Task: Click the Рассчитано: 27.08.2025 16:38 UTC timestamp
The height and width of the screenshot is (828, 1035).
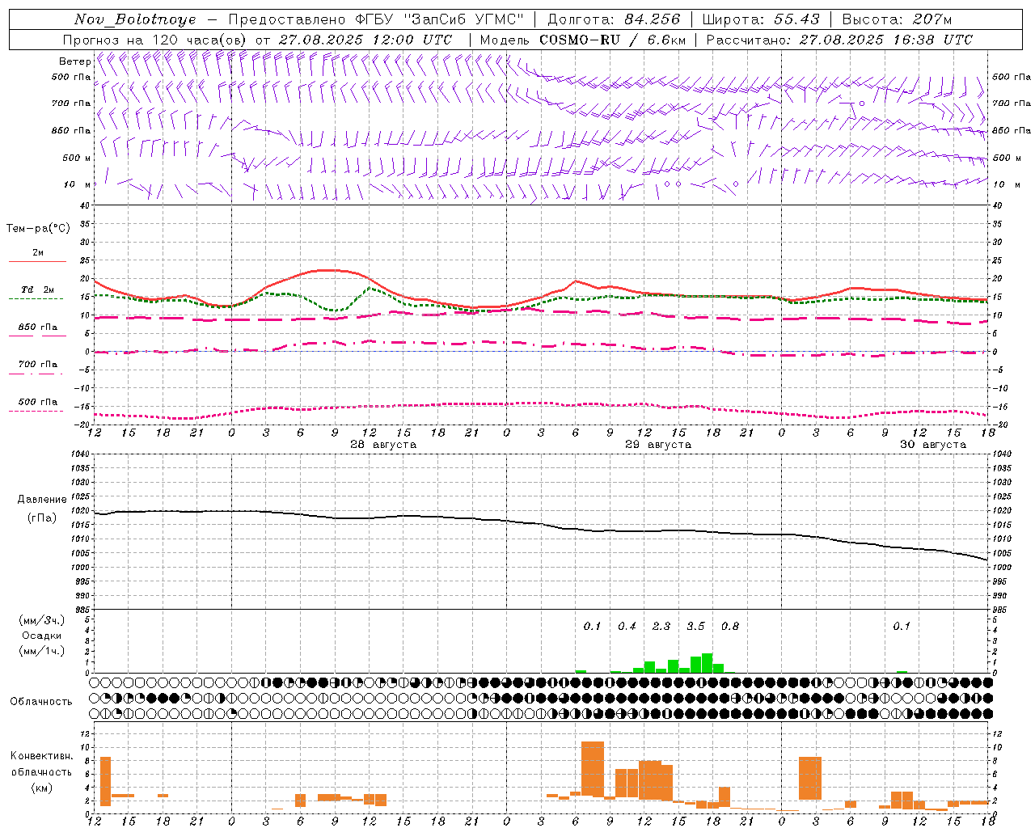Action: [839, 40]
